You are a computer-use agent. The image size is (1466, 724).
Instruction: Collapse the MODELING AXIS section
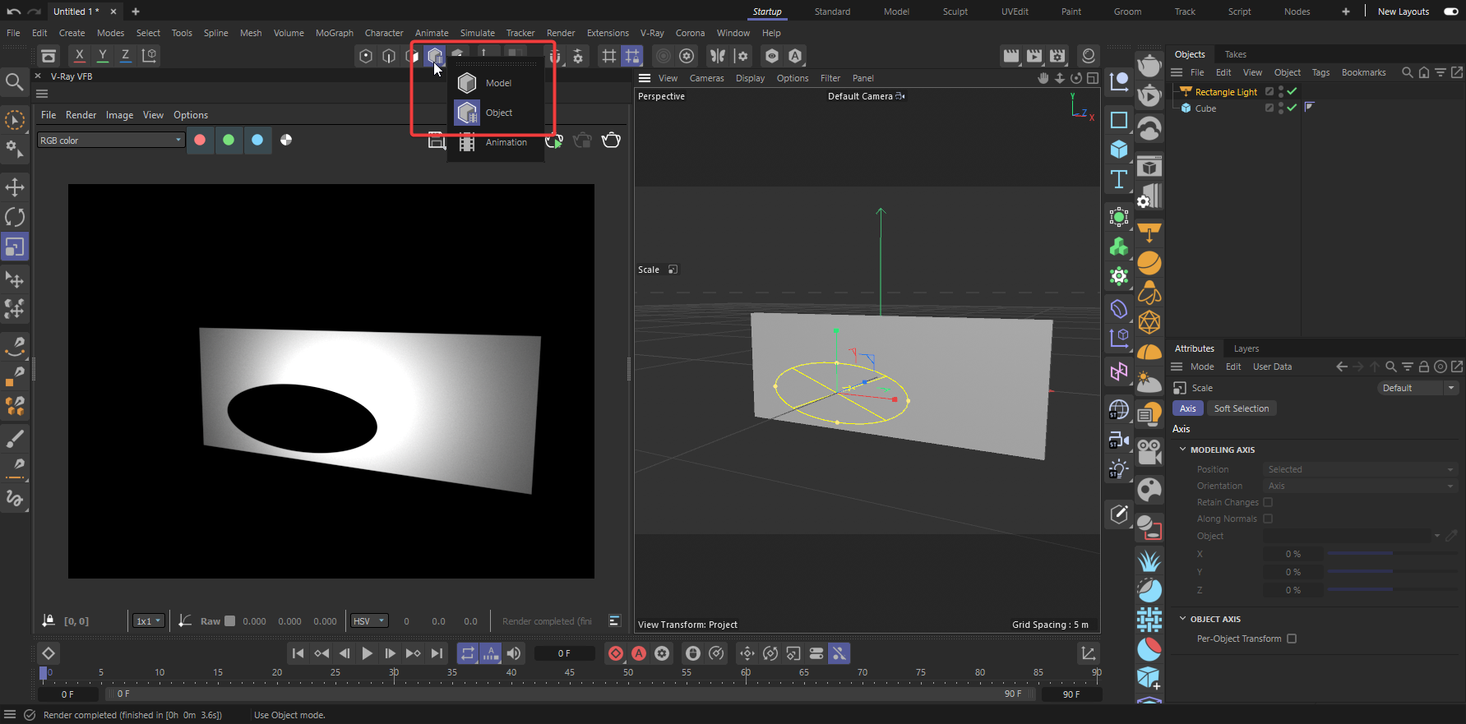tap(1183, 450)
